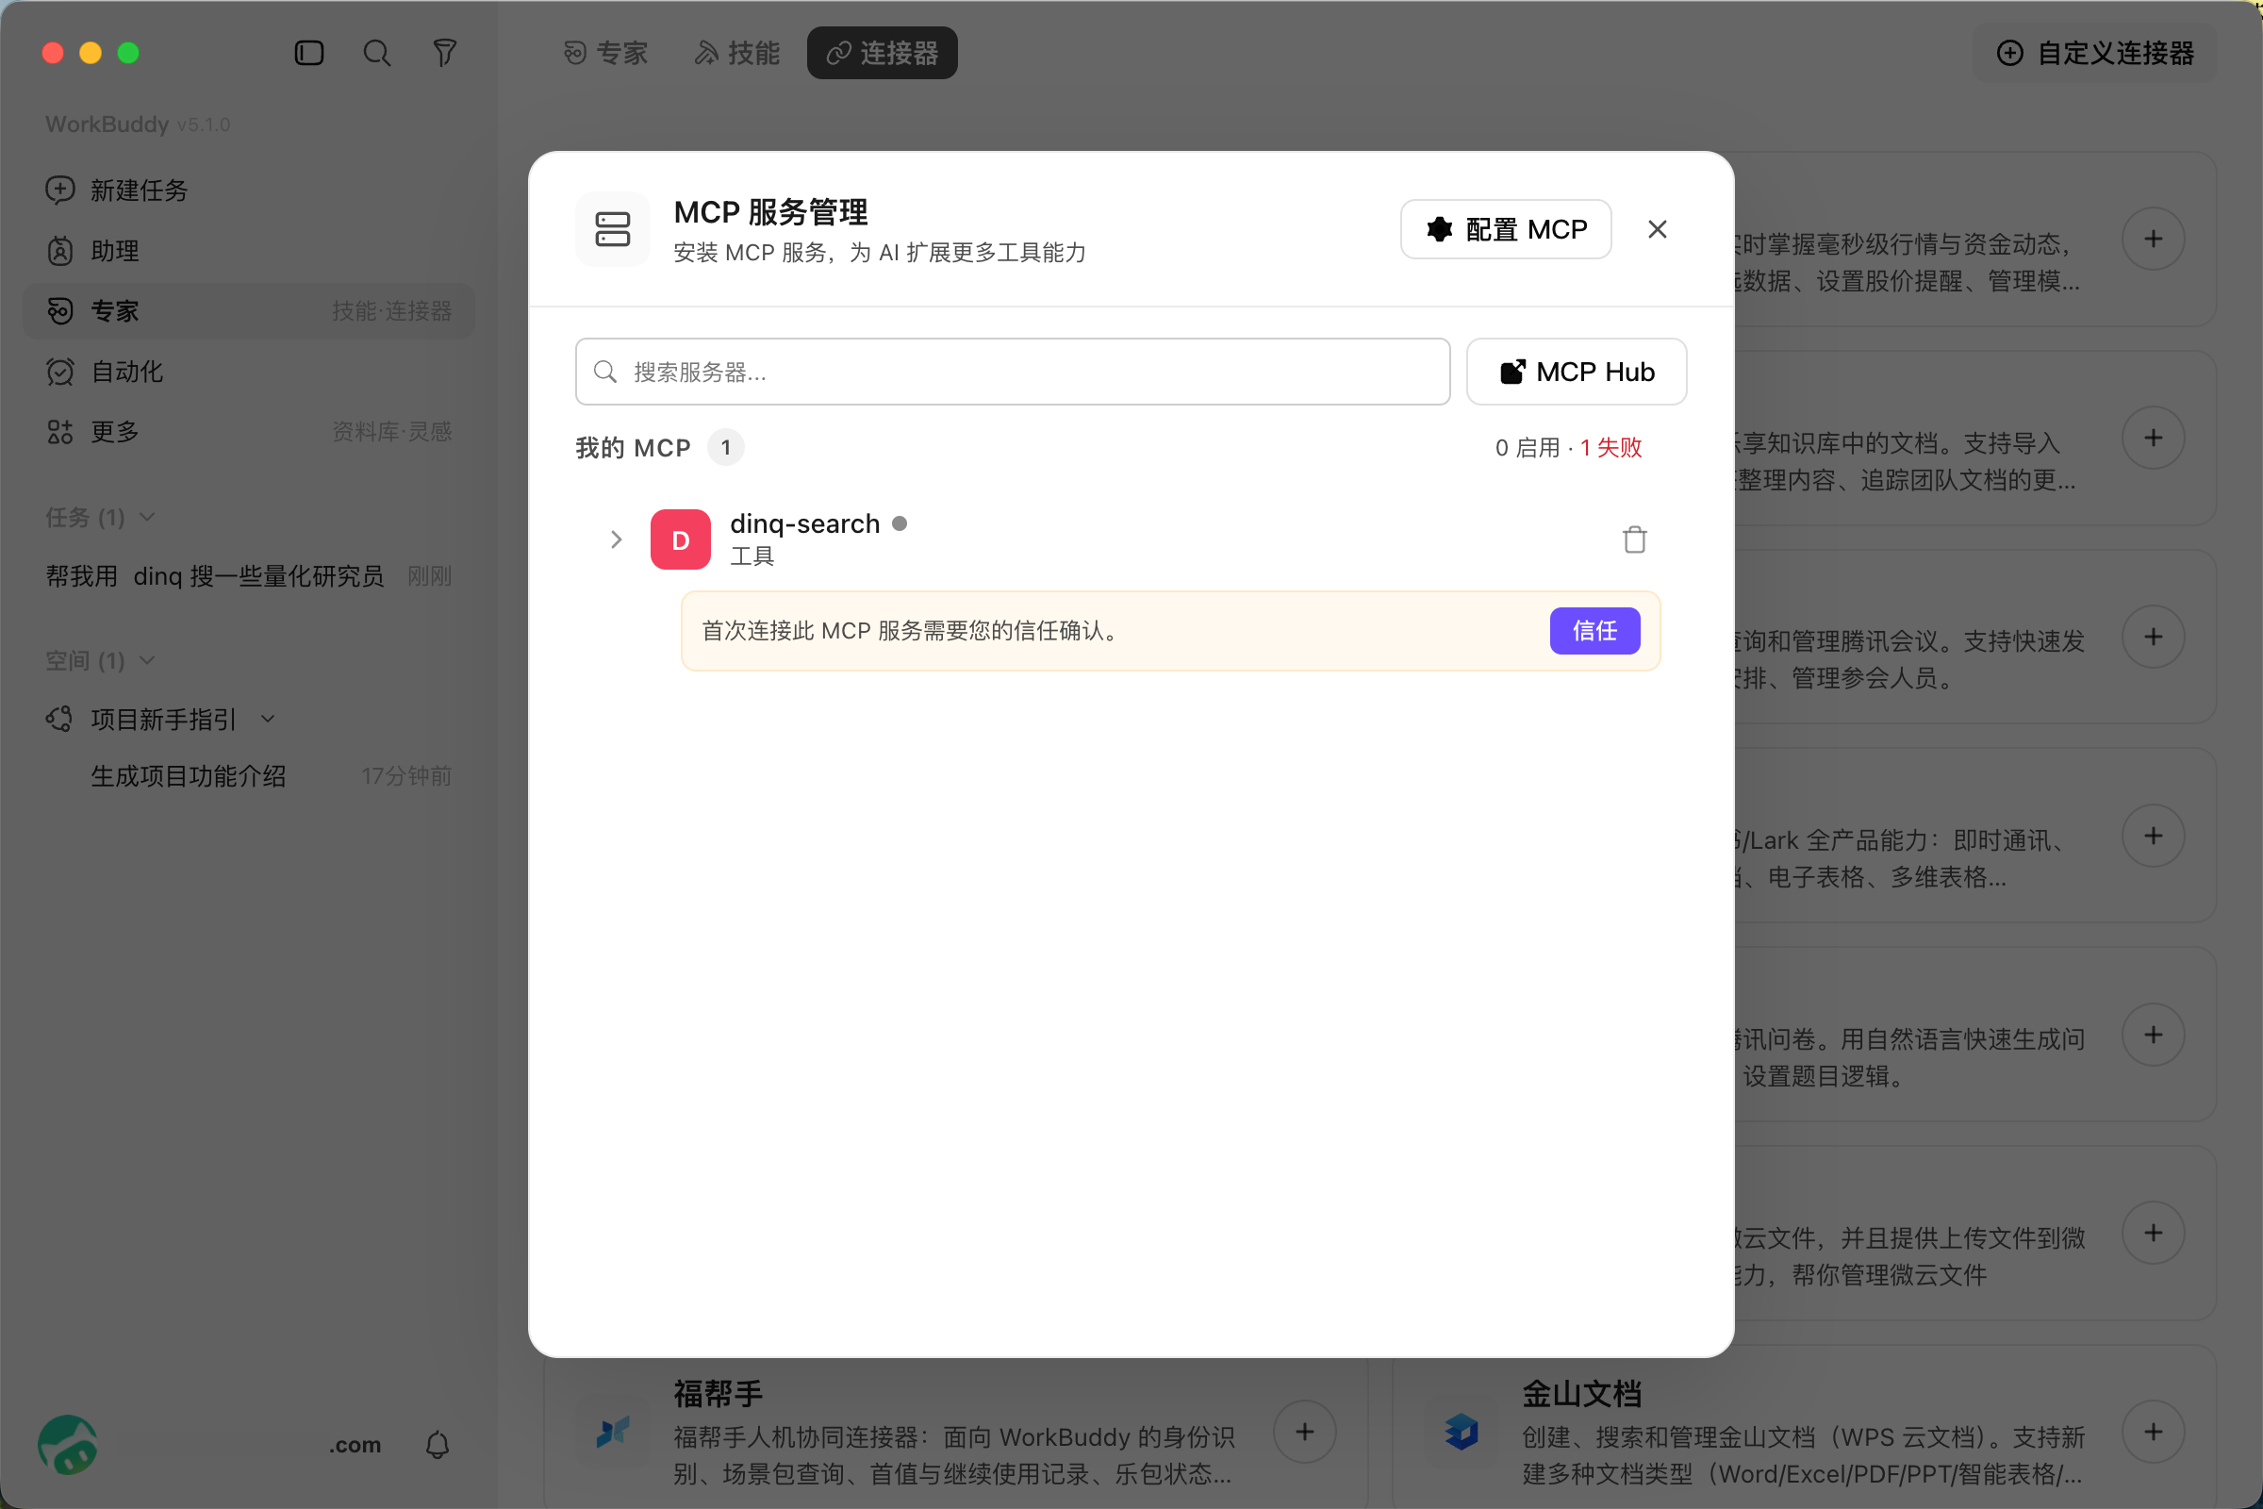This screenshot has height=1509, width=2263.
Task: Click the 金山文档 connector logo
Action: click(x=1462, y=1432)
